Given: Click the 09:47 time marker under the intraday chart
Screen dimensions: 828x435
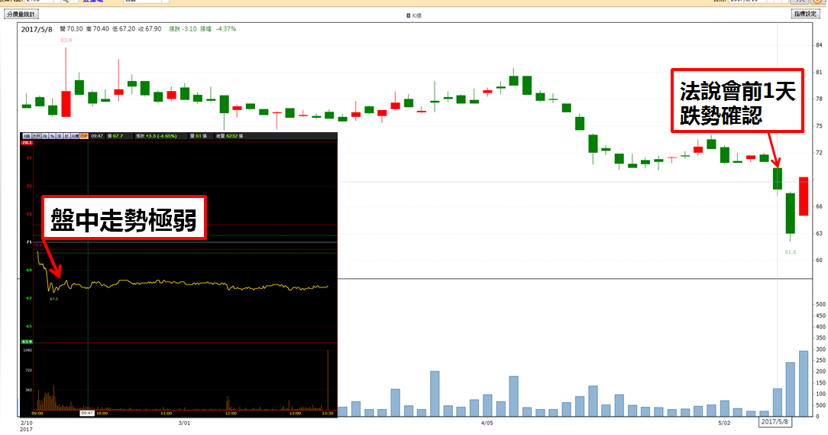Looking at the screenshot, I should [87, 414].
